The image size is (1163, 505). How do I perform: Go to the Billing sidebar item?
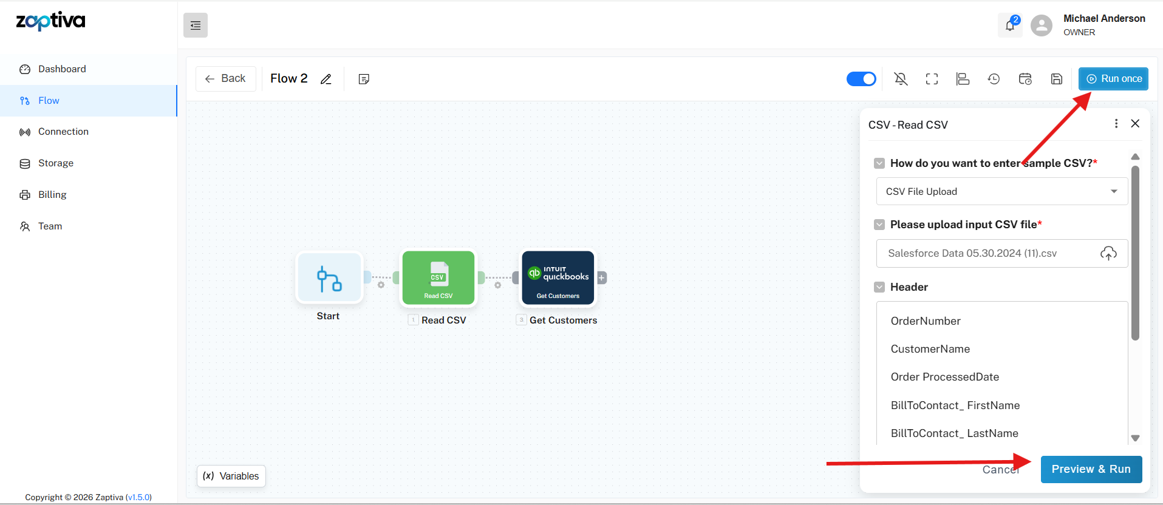click(52, 195)
